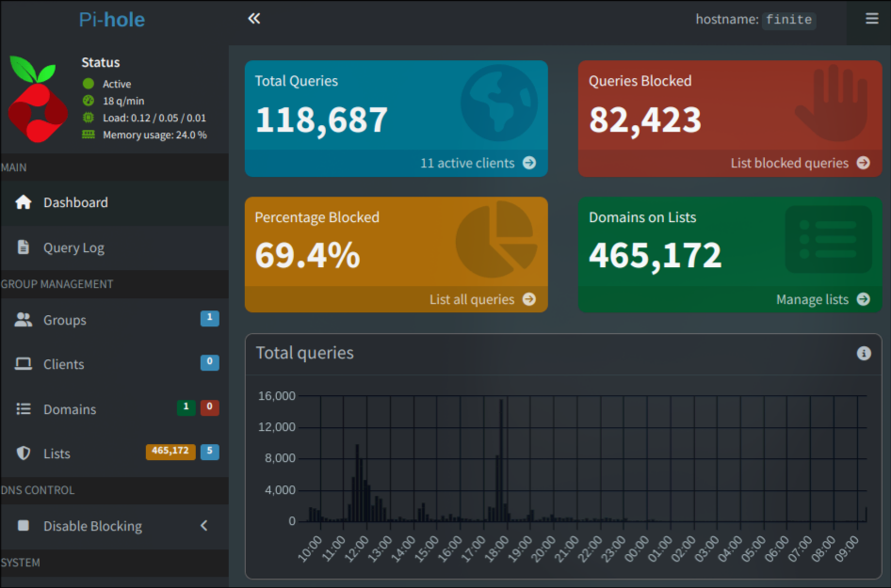Screen dimensions: 891x588
Task: Collapse the sidebar with the double-chevron
Action: [253, 18]
